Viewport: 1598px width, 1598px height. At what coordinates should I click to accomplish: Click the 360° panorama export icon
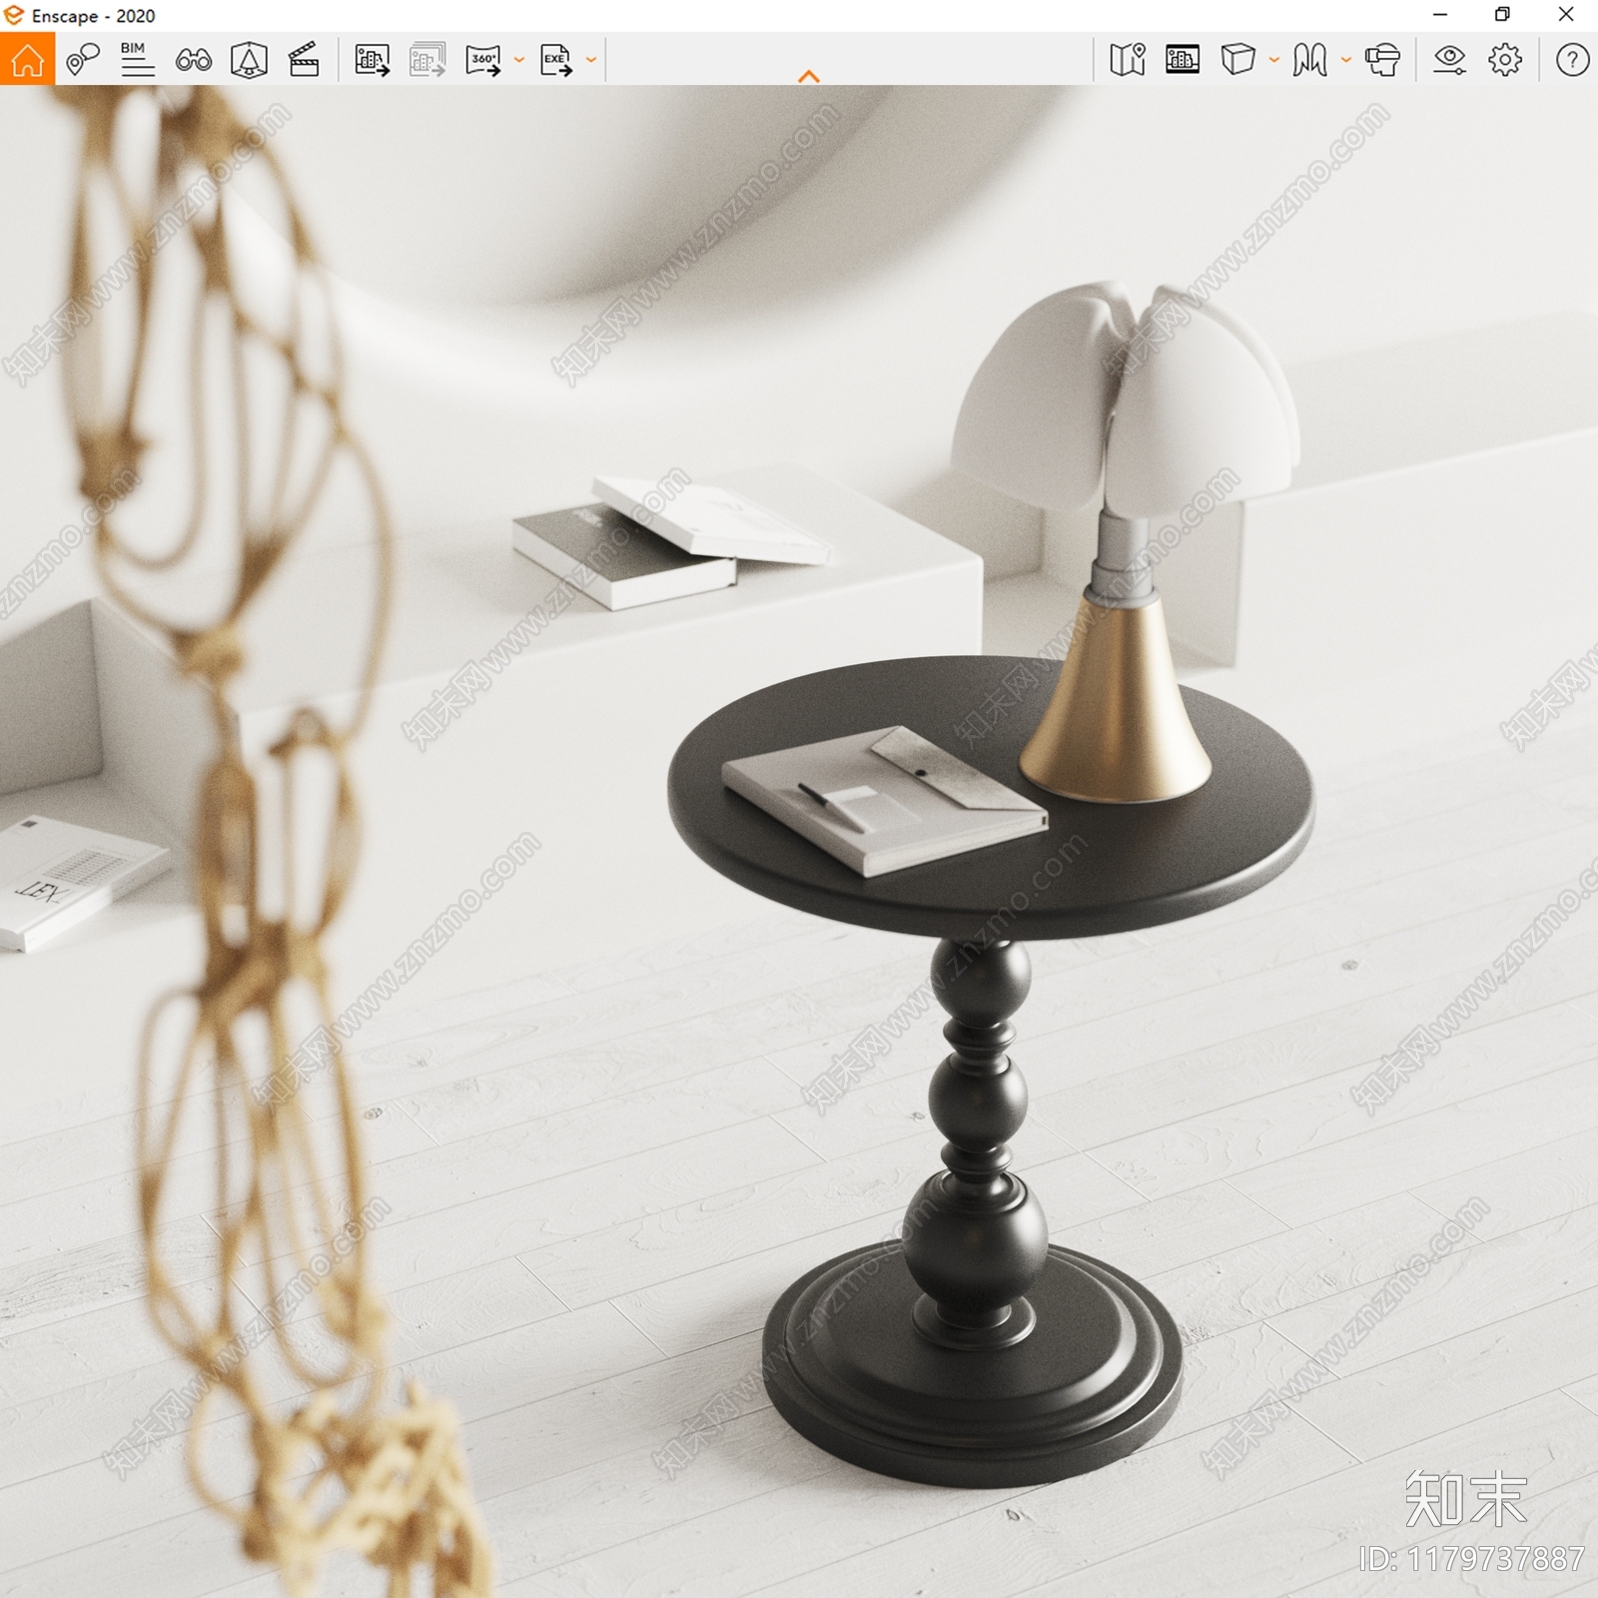coord(483,60)
